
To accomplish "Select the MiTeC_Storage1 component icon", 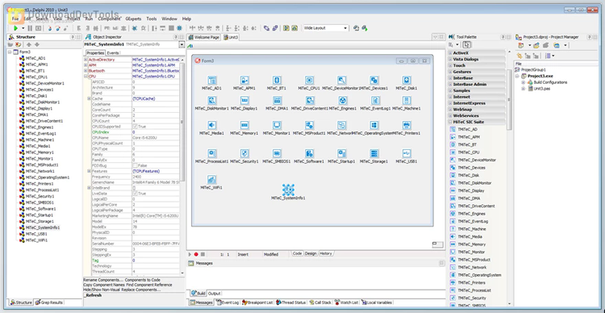I will [373, 153].
